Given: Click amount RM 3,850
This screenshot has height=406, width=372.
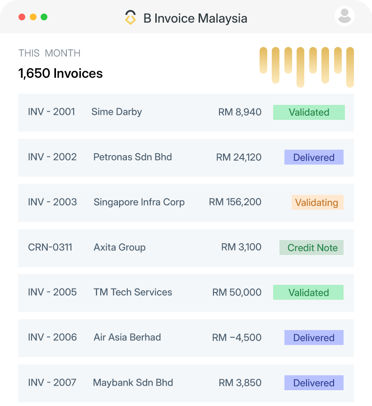Looking at the screenshot, I should [x=240, y=382].
